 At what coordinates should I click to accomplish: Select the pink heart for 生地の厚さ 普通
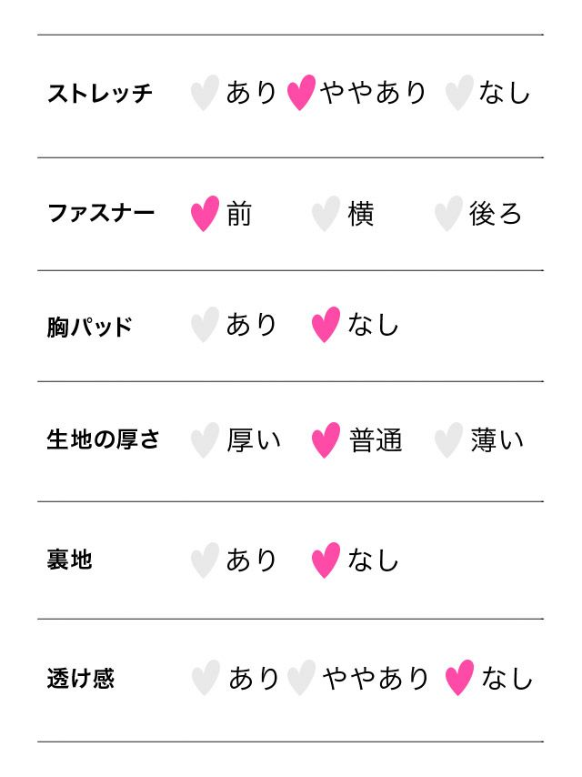click(x=326, y=440)
